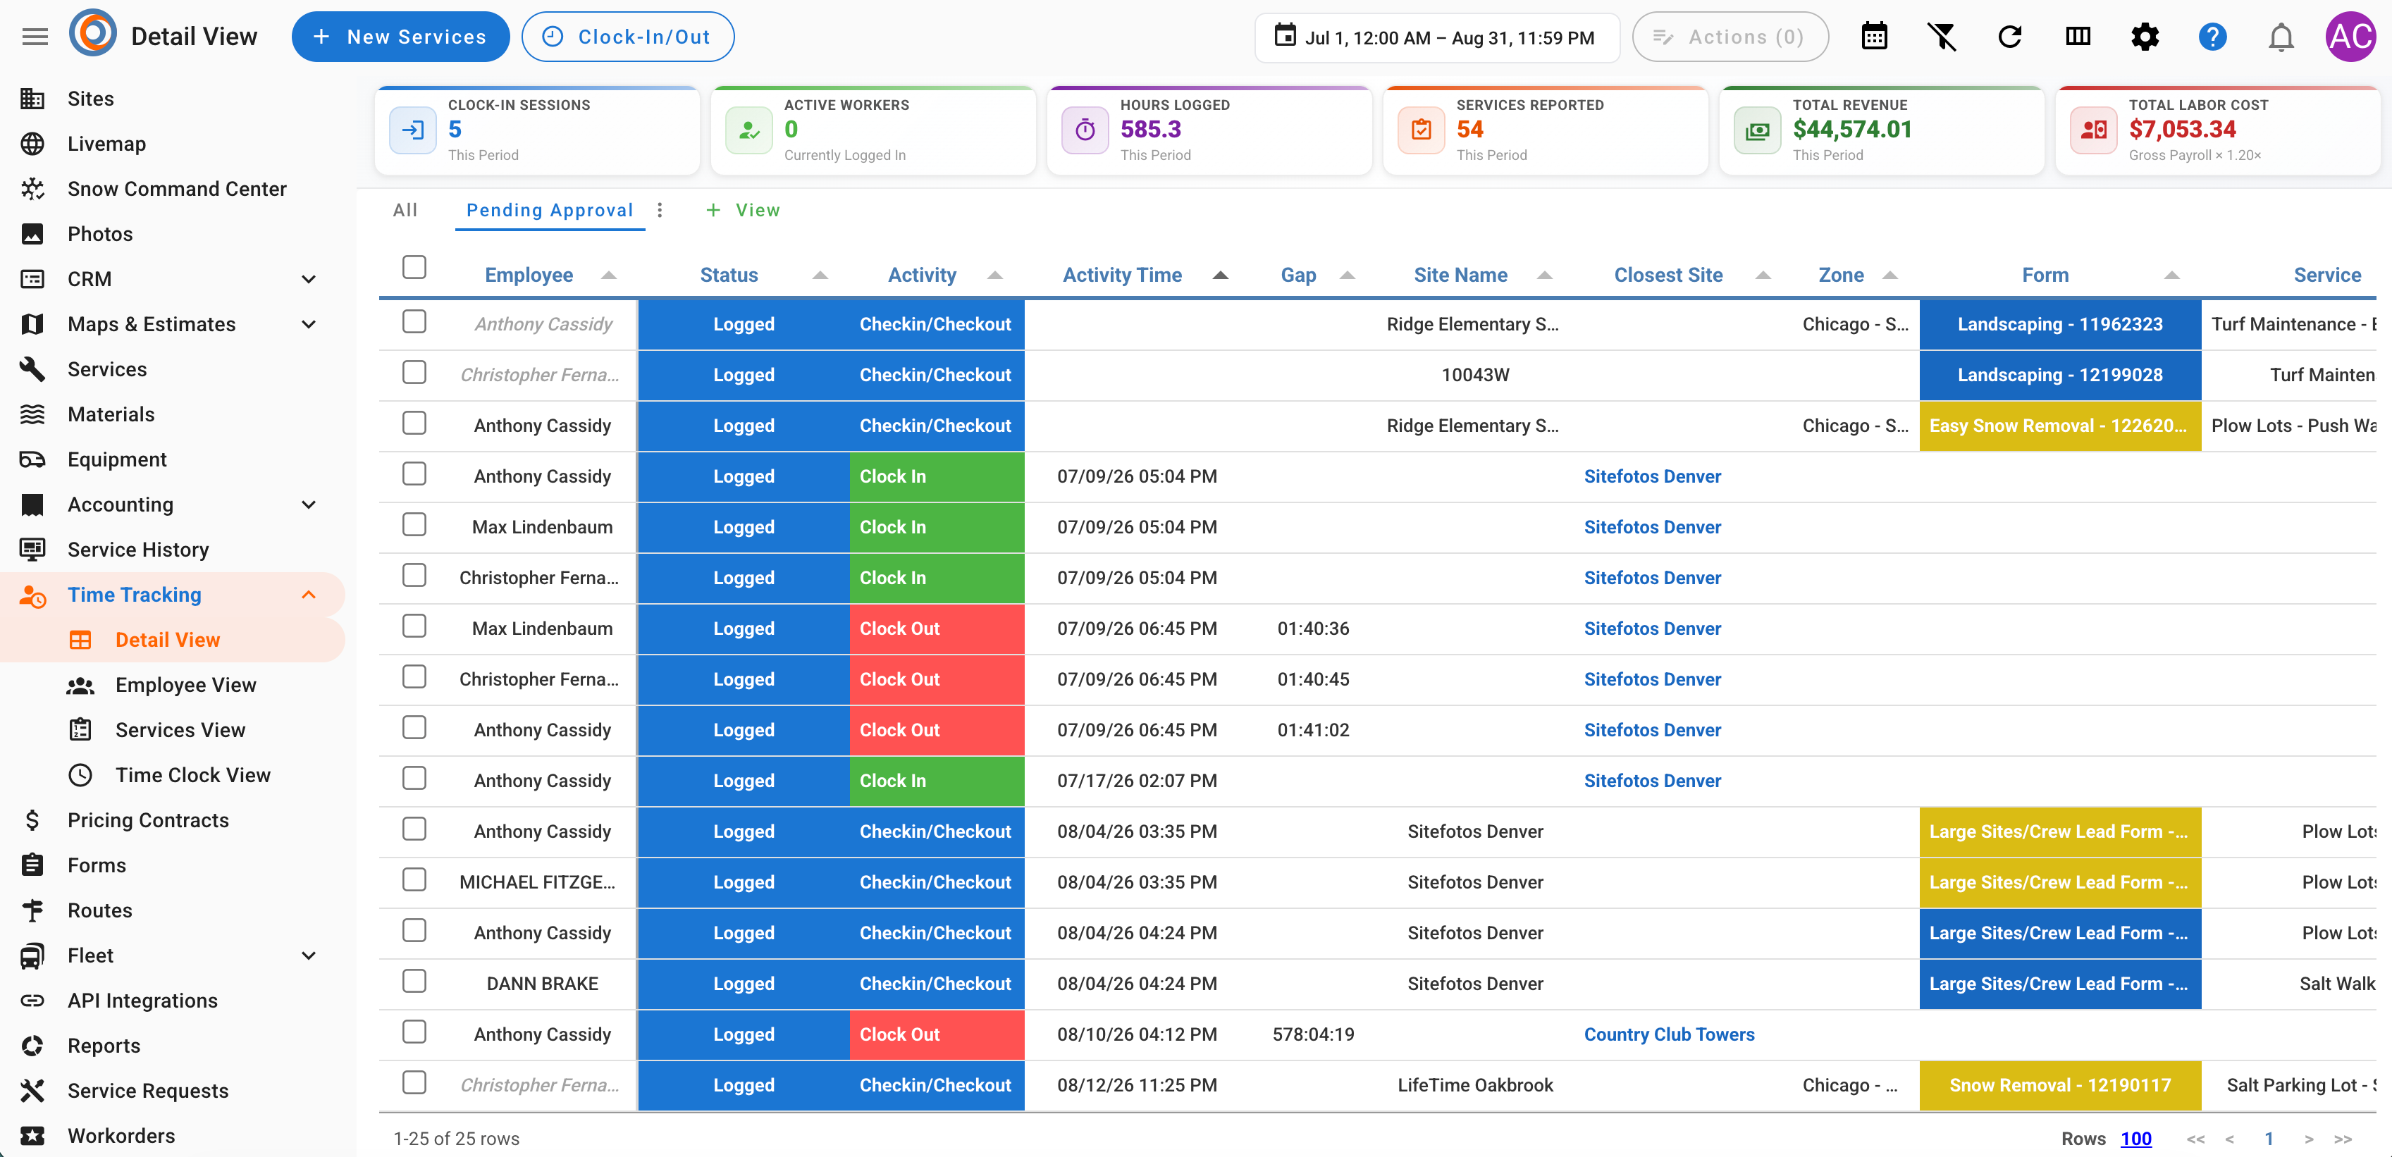Open Employee View in sidebar
The image size is (2392, 1157).
pos(186,684)
